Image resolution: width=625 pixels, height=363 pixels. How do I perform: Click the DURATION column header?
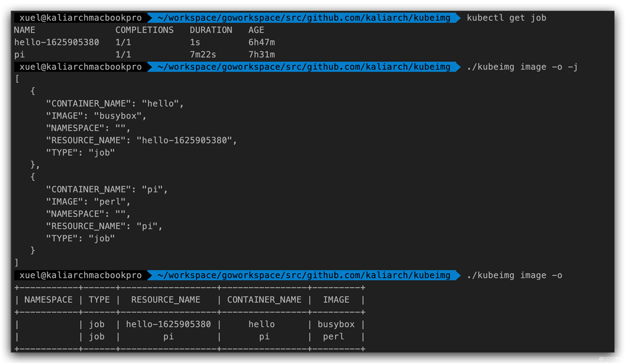coord(211,30)
